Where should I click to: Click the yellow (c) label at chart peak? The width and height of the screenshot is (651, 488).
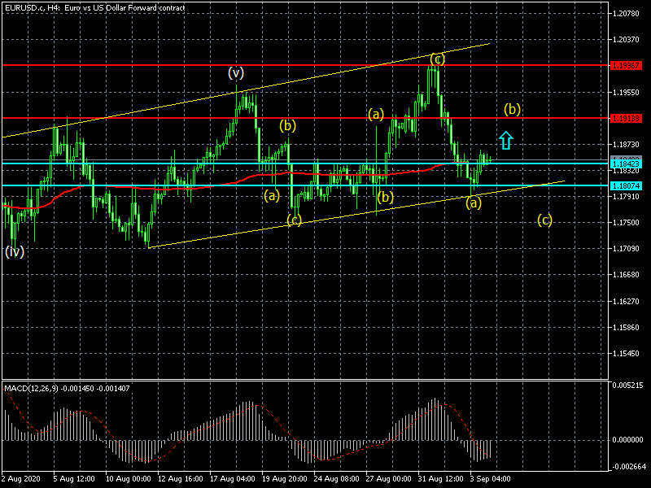pyautogui.click(x=437, y=59)
